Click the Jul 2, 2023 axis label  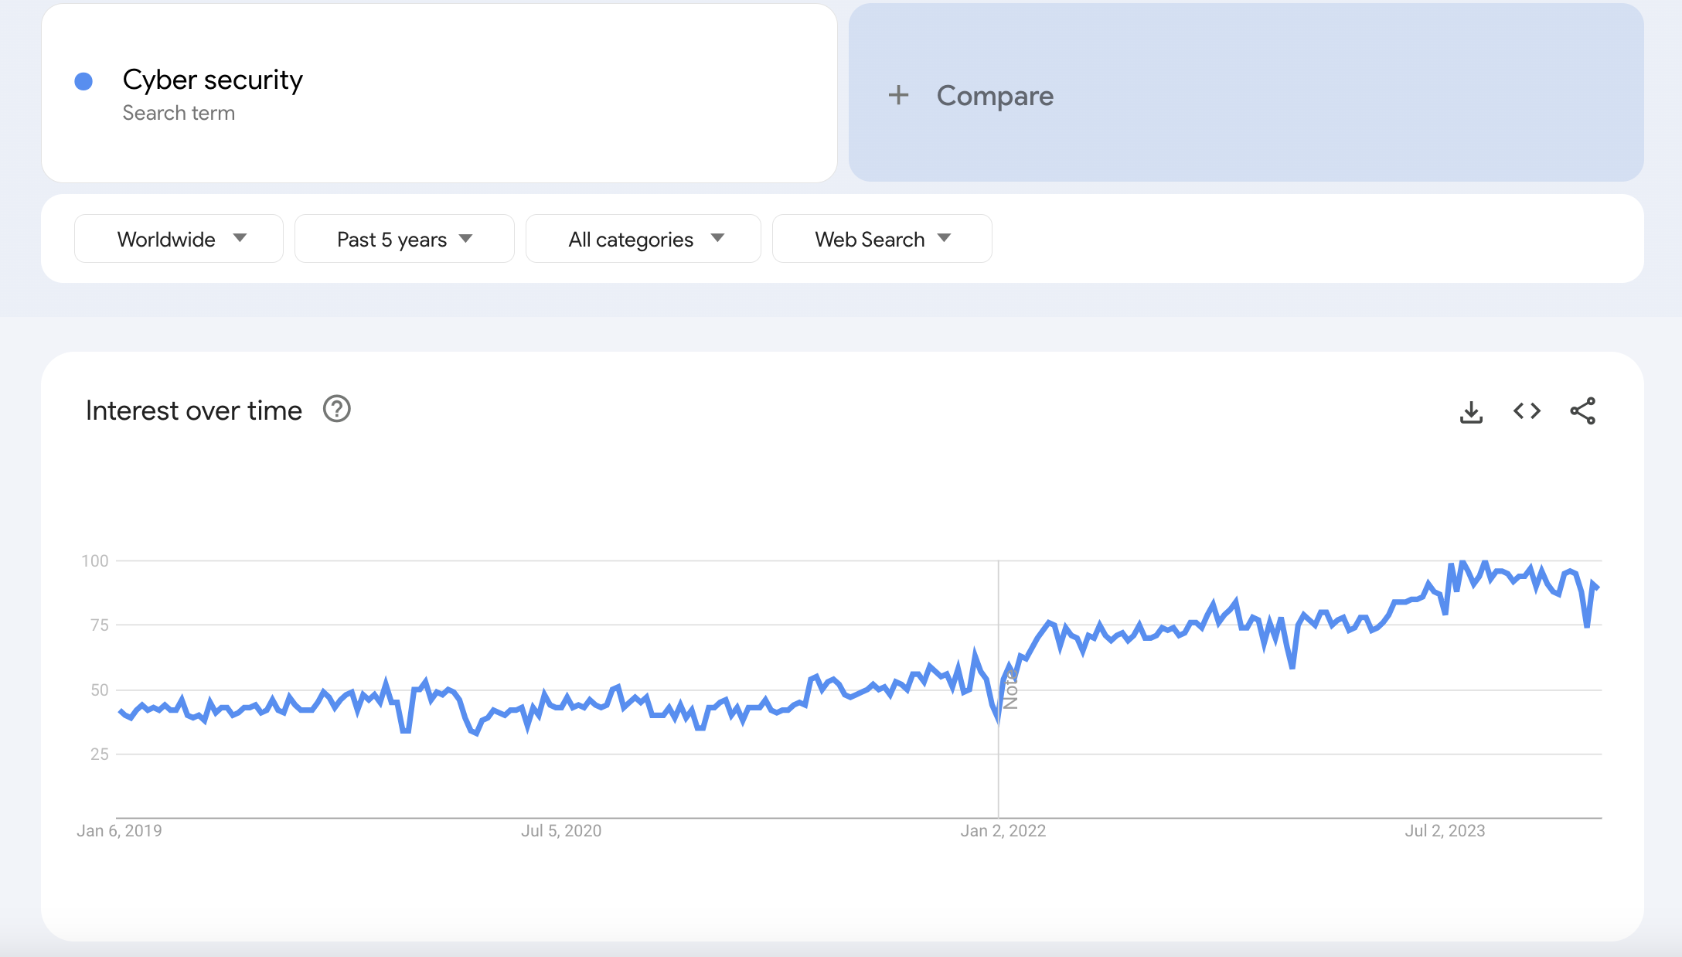(1445, 831)
